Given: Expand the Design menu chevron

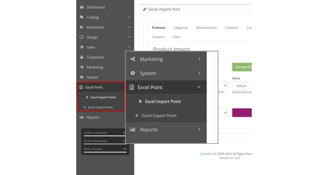Looking at the screenshot, I should click(x=129, y=37).
